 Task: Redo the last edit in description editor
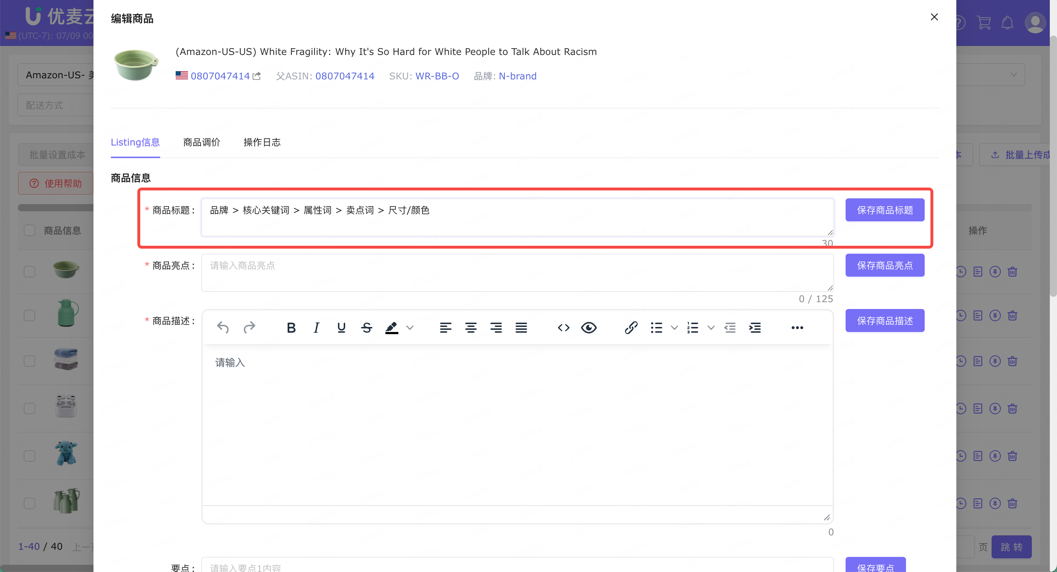pyautogui.click(x=249, y=328)
